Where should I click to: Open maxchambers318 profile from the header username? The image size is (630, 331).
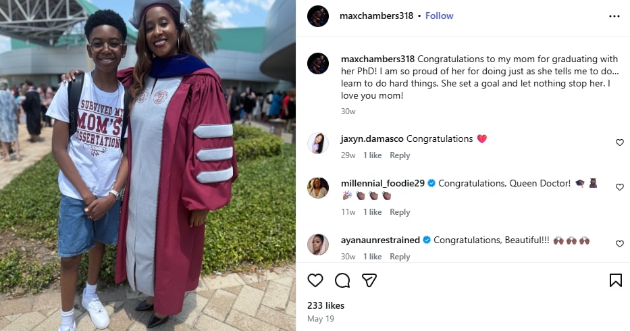[376, 16]
